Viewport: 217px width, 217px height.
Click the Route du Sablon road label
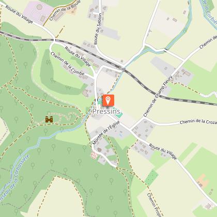pos(98,29)
